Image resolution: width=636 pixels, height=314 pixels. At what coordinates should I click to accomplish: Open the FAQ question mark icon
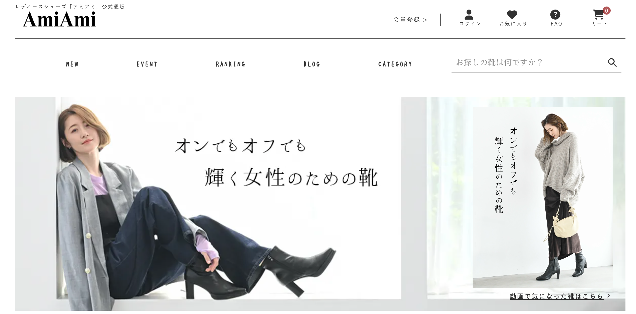[555, 15]
